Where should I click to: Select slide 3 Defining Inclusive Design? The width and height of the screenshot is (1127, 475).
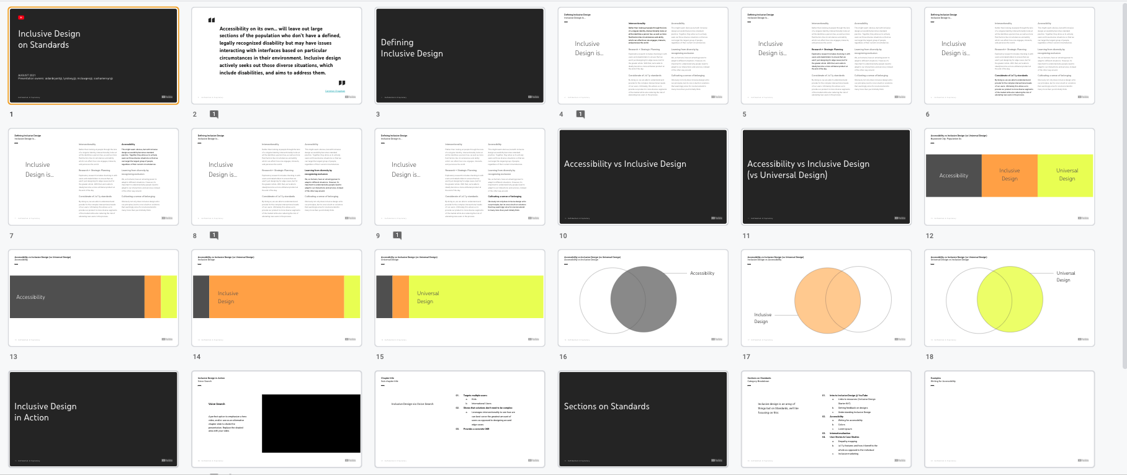460,56
